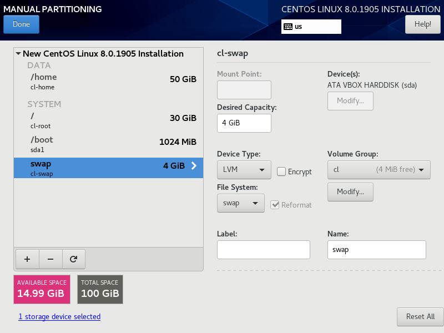This screenshot has height=333, width=444.
Task: Click the Available Space 14.99 GiB box
Action: click(x=42, y=289)
